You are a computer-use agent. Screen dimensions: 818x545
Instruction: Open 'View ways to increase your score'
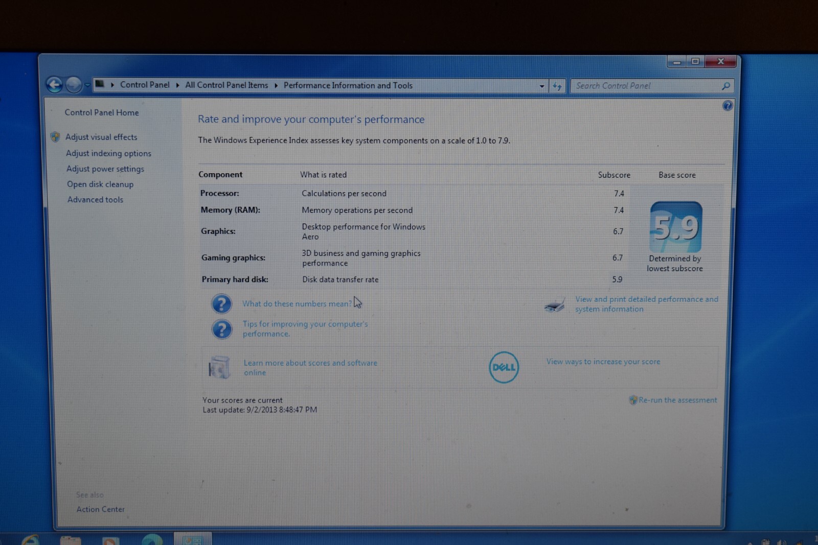pyautogui.click(x=603, y=362)
